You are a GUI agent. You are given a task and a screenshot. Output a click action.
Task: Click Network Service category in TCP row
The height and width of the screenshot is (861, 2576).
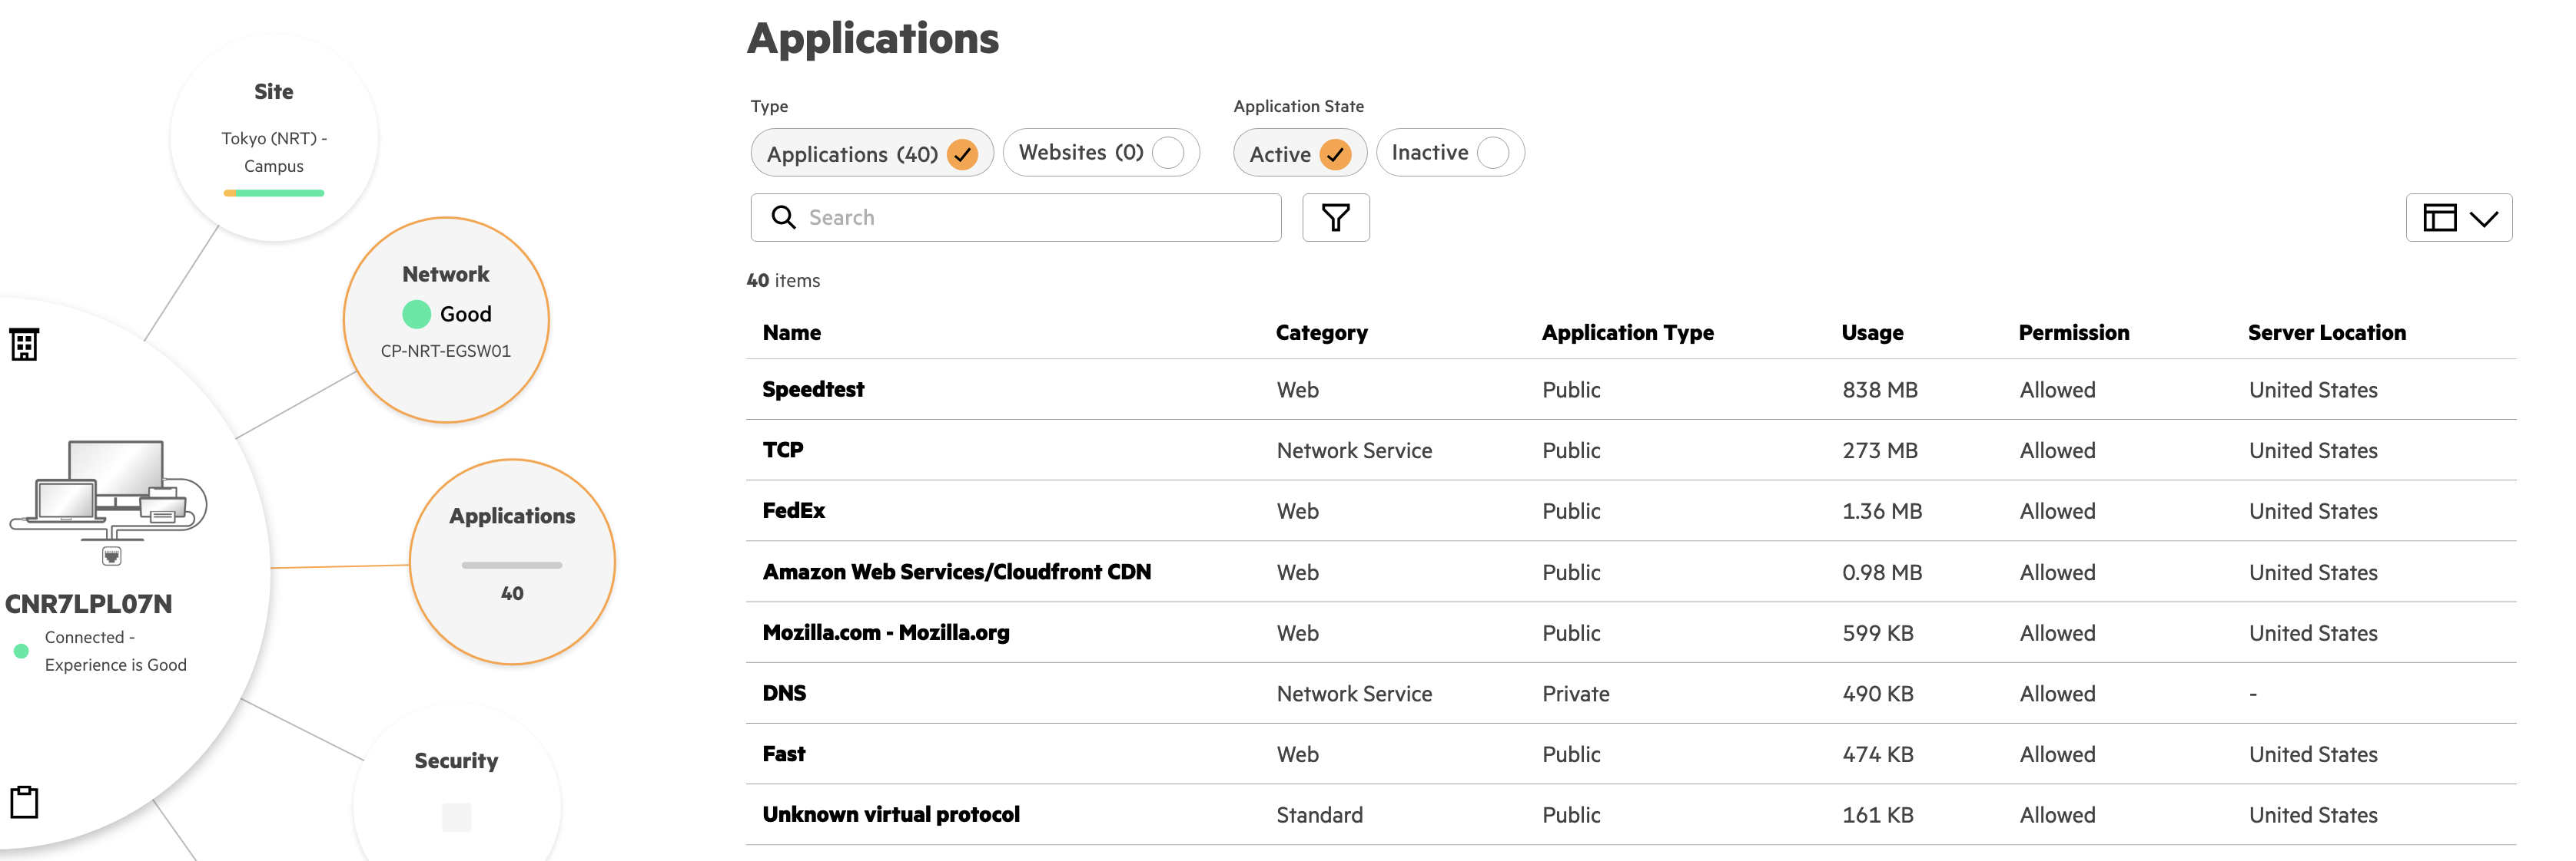[1354, 451]
